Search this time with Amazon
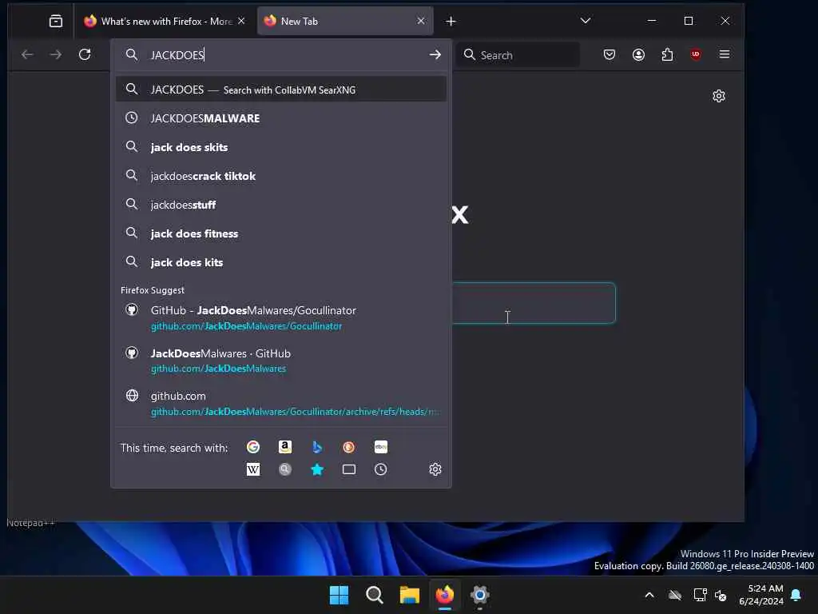Viewport: 818px width, 614px height. (285, 447)
